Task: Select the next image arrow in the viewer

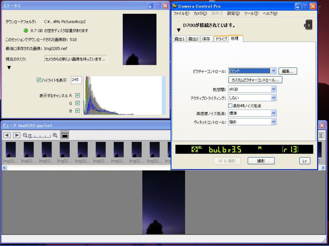Action: tap(16, 135)
